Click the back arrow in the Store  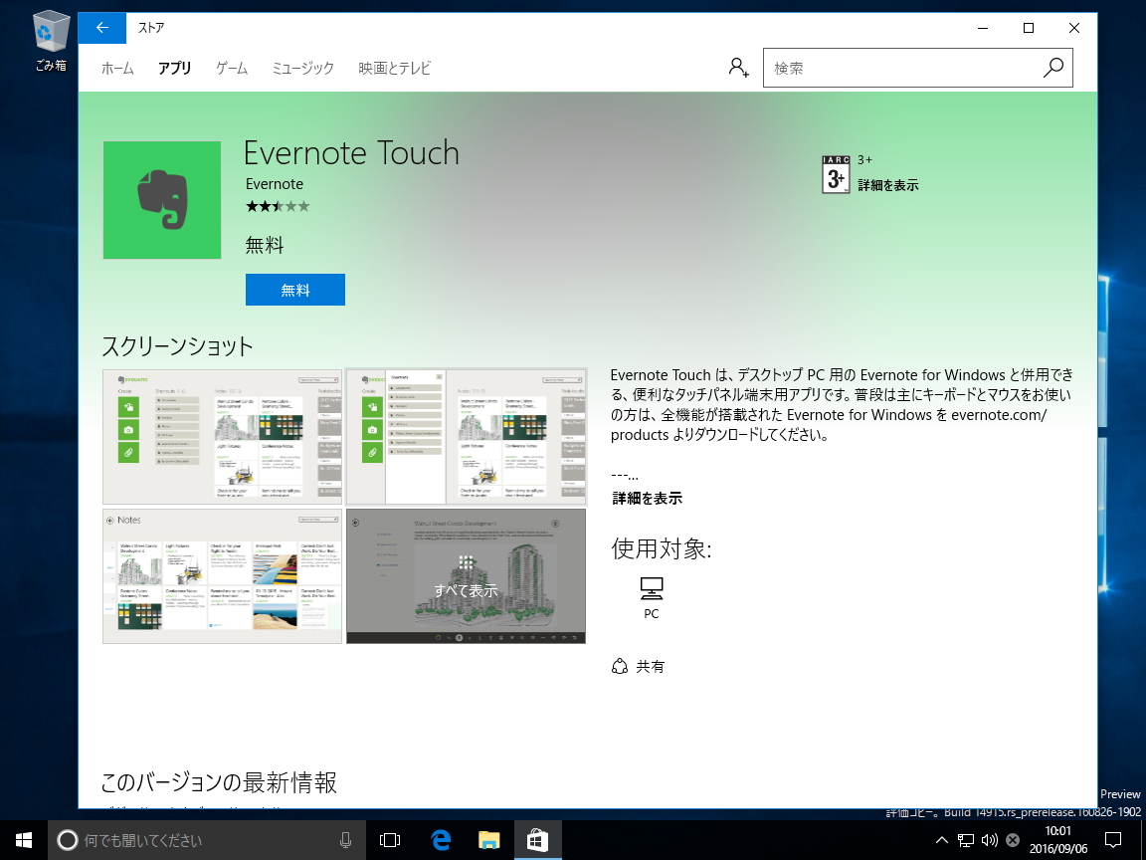100,28
